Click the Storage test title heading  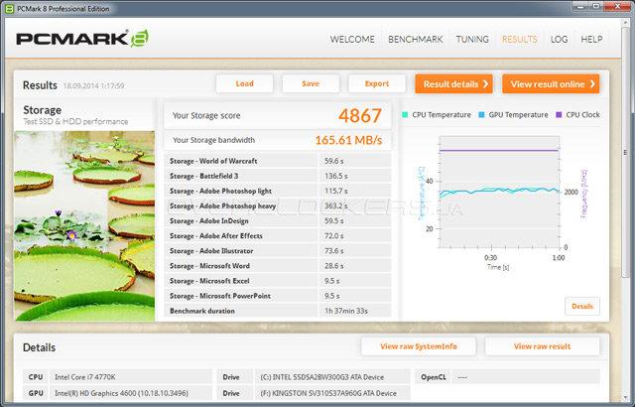coord(42,110)
